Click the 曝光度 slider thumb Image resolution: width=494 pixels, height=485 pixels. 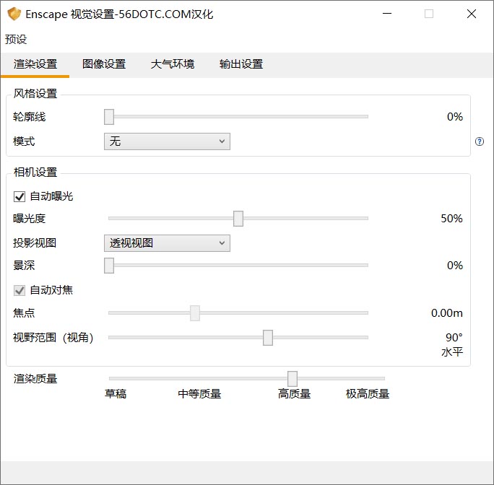238,219
